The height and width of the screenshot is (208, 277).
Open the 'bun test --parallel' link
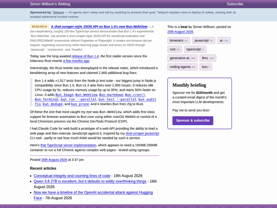click(117, 99)
